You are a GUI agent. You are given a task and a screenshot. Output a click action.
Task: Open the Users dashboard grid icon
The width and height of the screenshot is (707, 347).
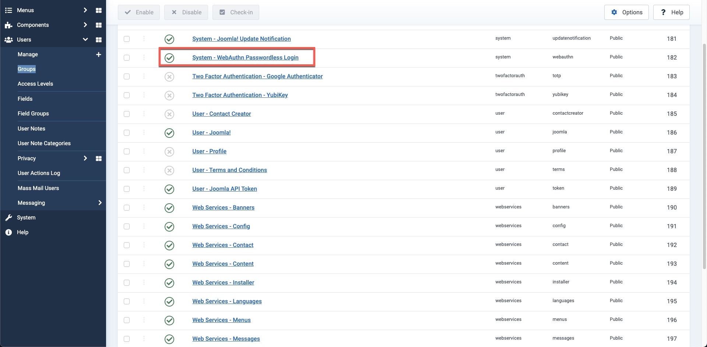(x=98, y=40)
